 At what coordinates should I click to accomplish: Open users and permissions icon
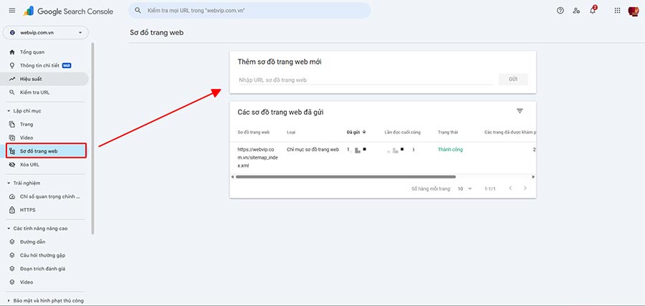click(576, 11)
